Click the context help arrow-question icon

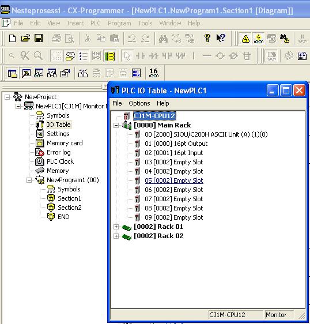point(221,38)
